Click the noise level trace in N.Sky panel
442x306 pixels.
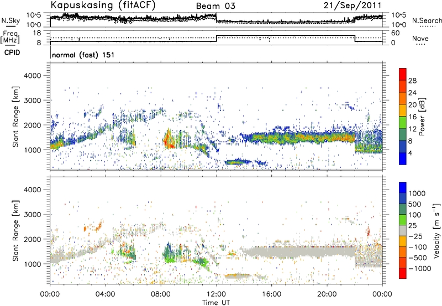216,19
